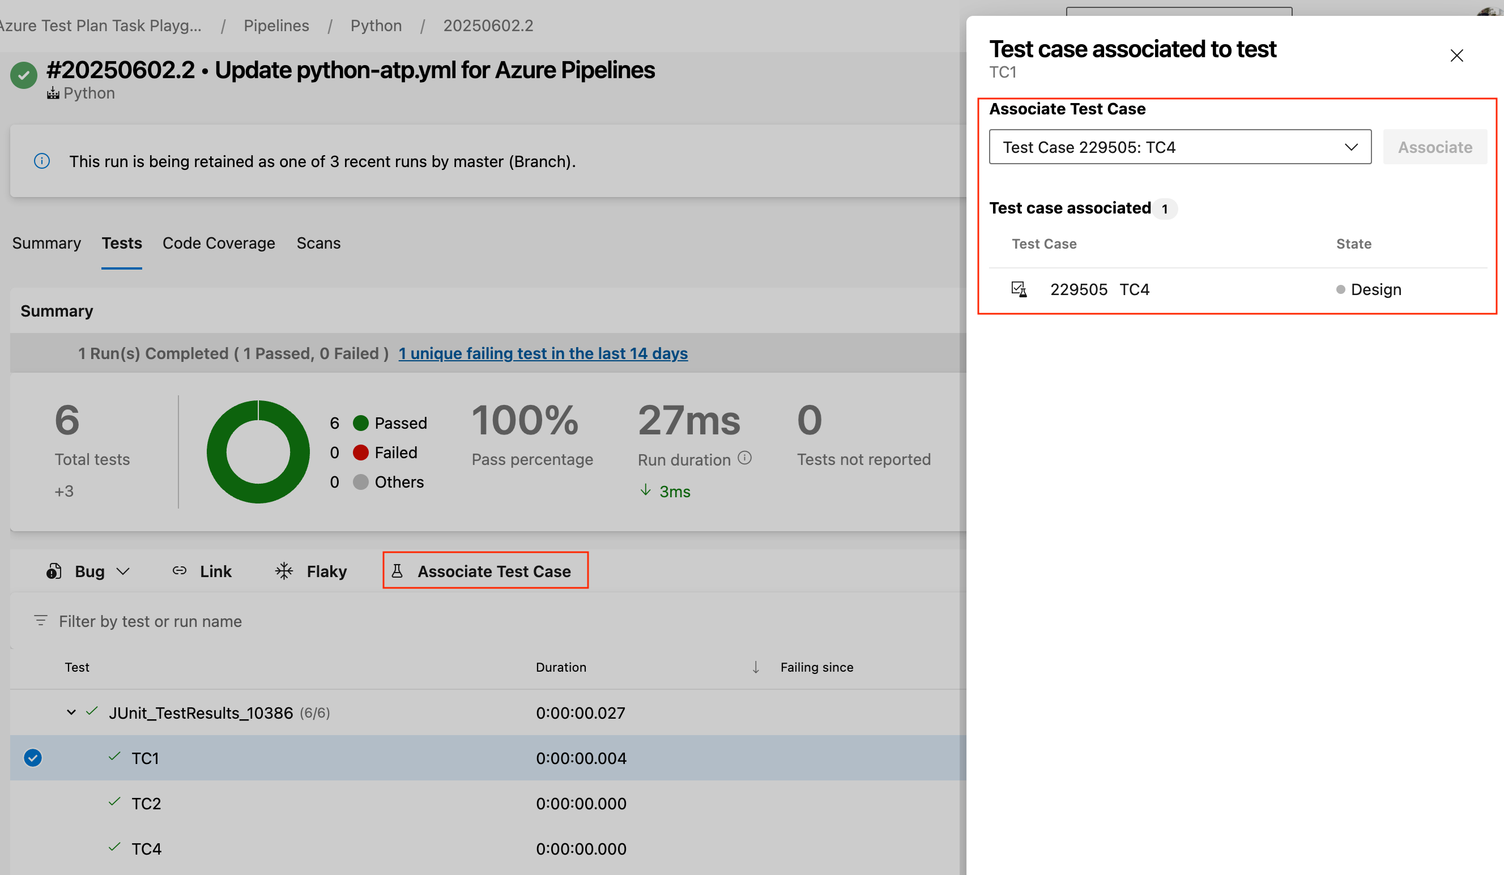Click the sort arrow on the Failing since column
The image size is (1504, 875).
tap(756, 667)
